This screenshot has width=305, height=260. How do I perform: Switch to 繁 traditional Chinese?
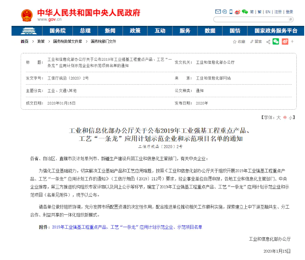[x=259, y=12]
